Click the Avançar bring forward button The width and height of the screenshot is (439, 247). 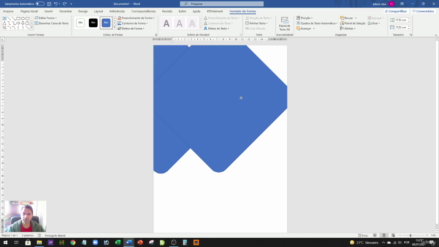(x=304, y=29)
